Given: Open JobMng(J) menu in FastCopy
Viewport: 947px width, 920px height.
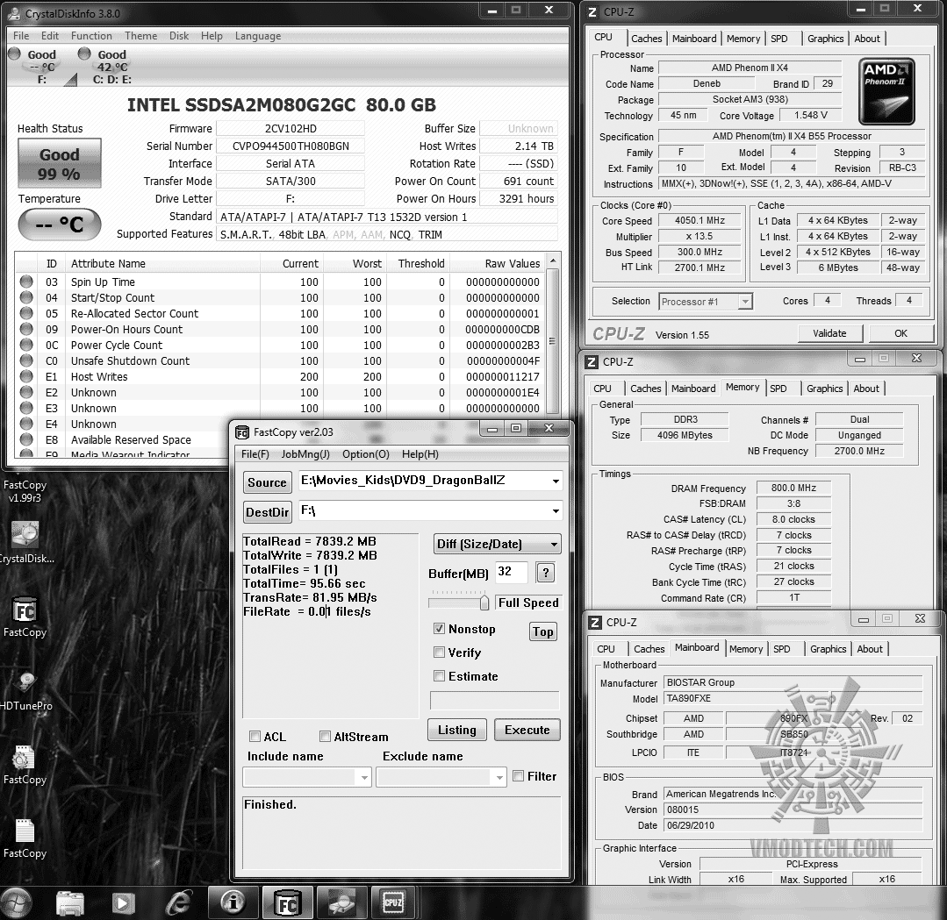Looking at the screenshot, I should click(x=305, y=454).
